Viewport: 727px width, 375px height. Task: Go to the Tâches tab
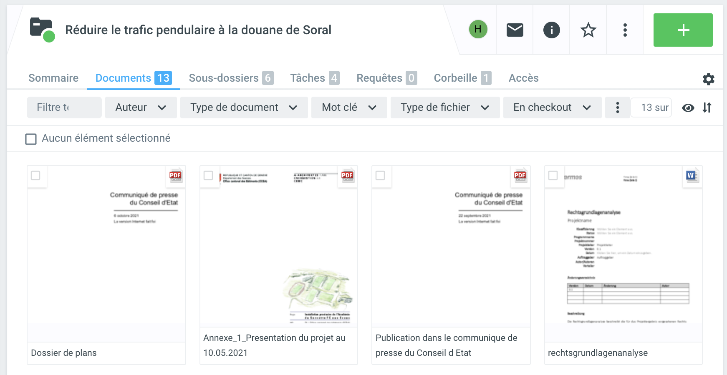point(314,78)
